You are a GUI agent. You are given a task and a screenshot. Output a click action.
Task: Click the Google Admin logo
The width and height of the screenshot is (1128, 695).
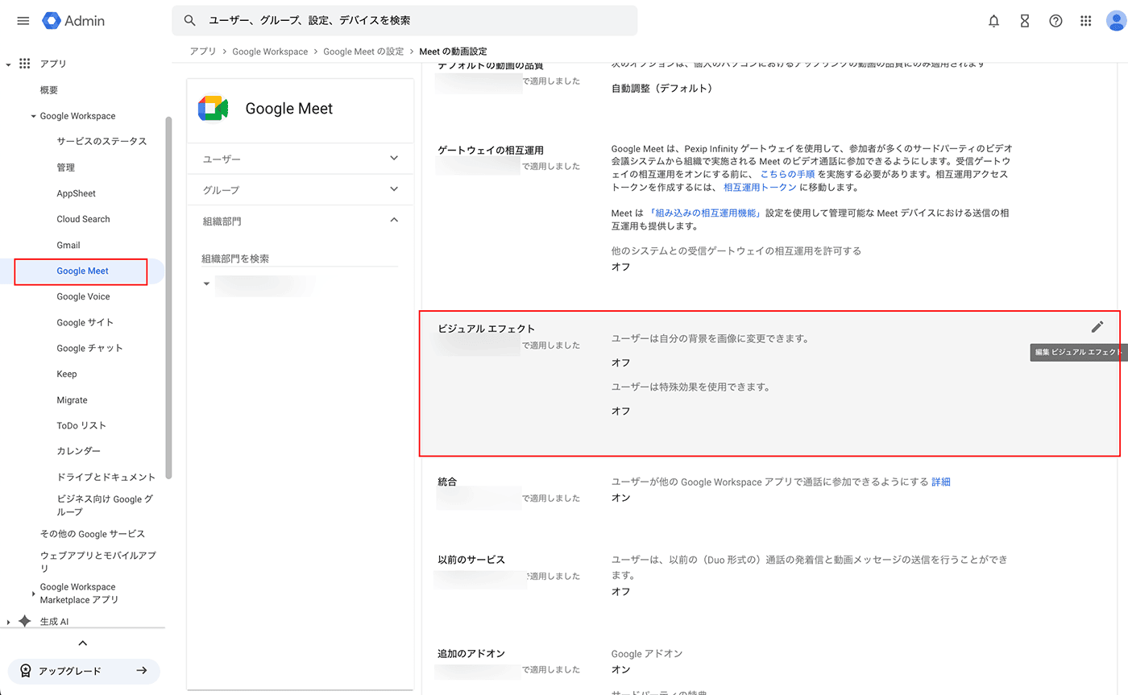(74, 21)
